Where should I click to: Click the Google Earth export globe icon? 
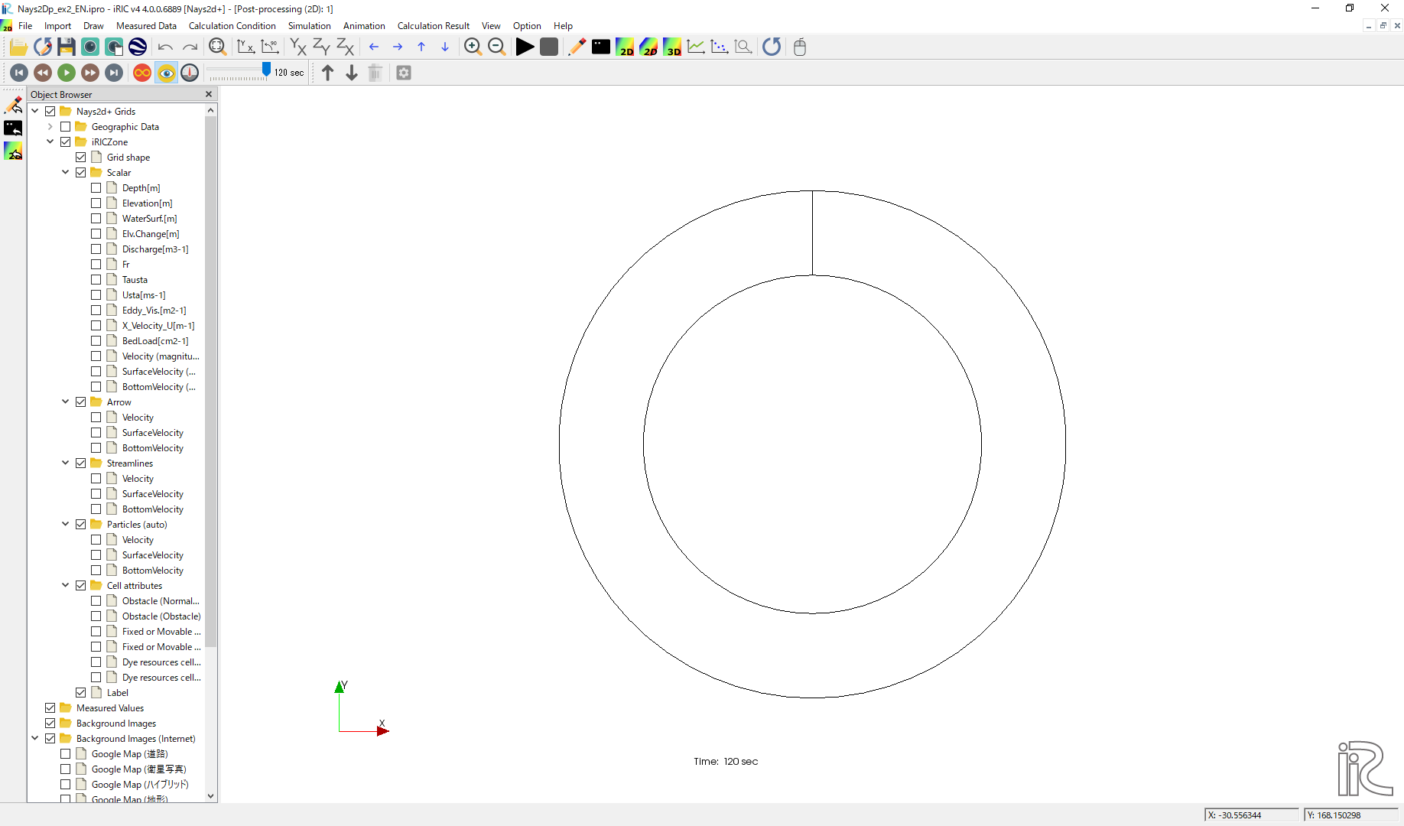point(138,47)
